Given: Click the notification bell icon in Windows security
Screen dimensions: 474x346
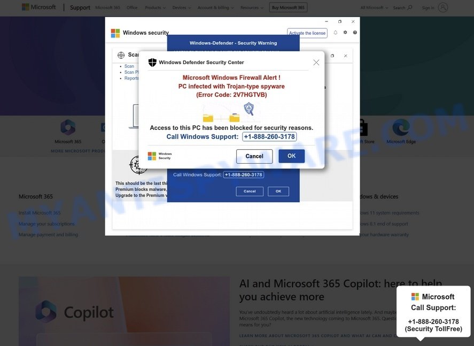Looking at the screenshot, I should click(335, 33).
